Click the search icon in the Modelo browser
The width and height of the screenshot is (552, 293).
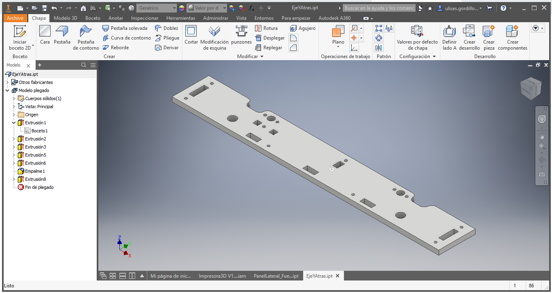[x=84, y=65]
